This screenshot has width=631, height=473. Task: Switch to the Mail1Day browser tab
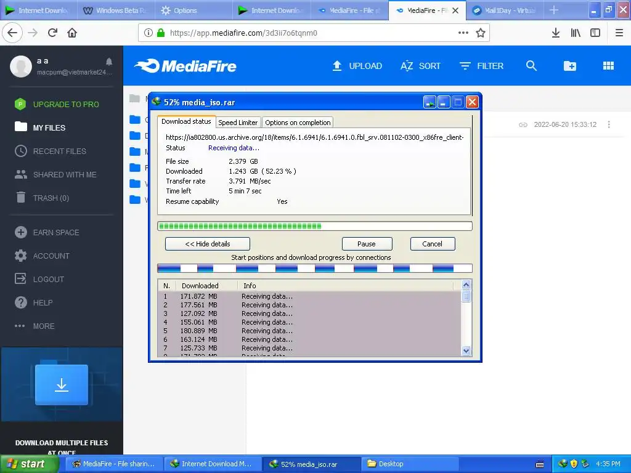coord(504,10)
